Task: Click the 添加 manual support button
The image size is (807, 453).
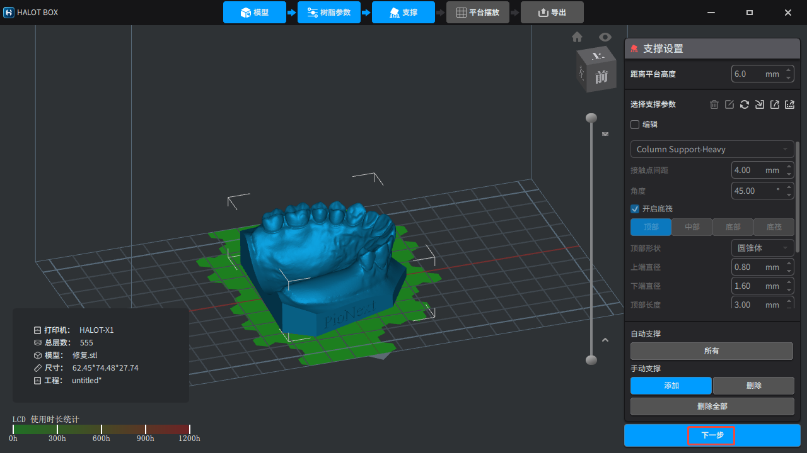Action: pyautogui.click(x=671, y=386)
